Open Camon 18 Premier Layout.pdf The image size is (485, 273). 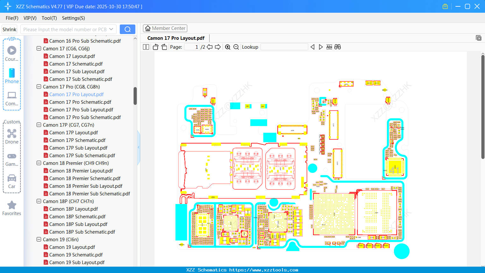coord(81,171)
